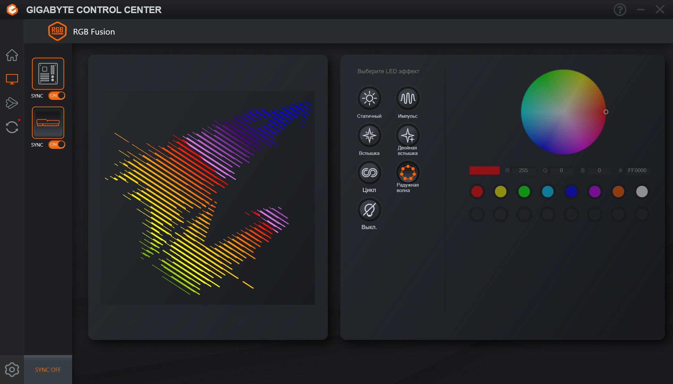Screen dimensions: 673x384
Task: Open the update refresh sidebar icon
Action: pyautogui.click(x=12, y=127)
